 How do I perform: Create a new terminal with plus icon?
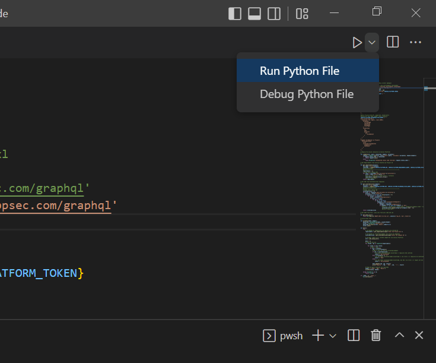pos(318,336)
